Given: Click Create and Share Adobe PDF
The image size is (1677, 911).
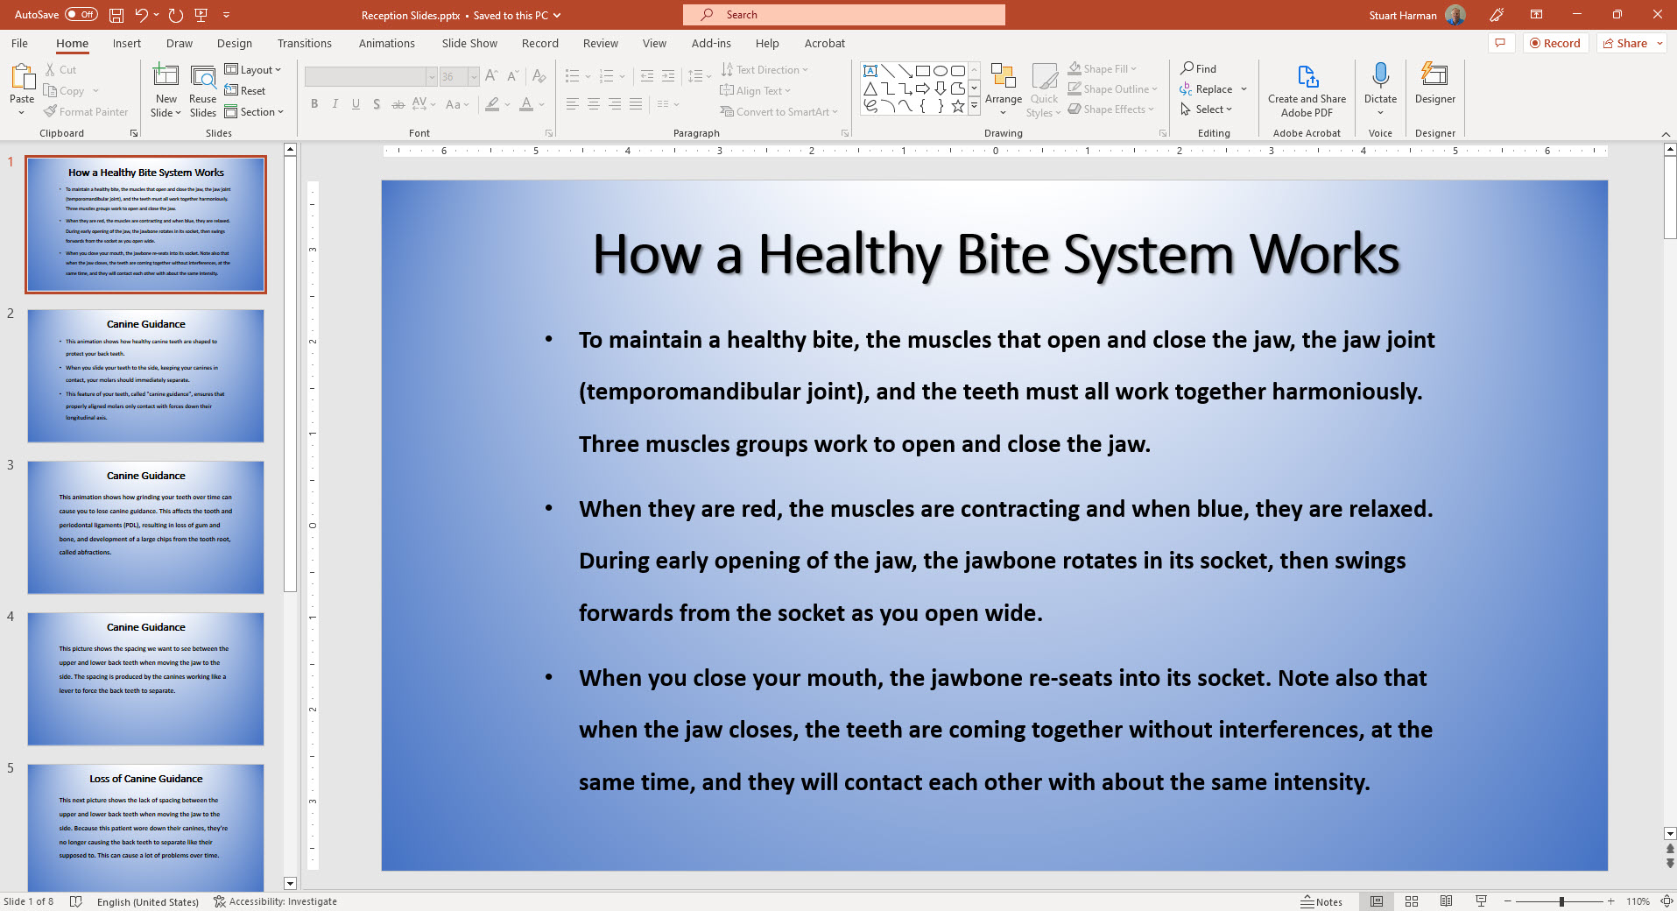Looking at the screenshot, I should coord(1307,90).
